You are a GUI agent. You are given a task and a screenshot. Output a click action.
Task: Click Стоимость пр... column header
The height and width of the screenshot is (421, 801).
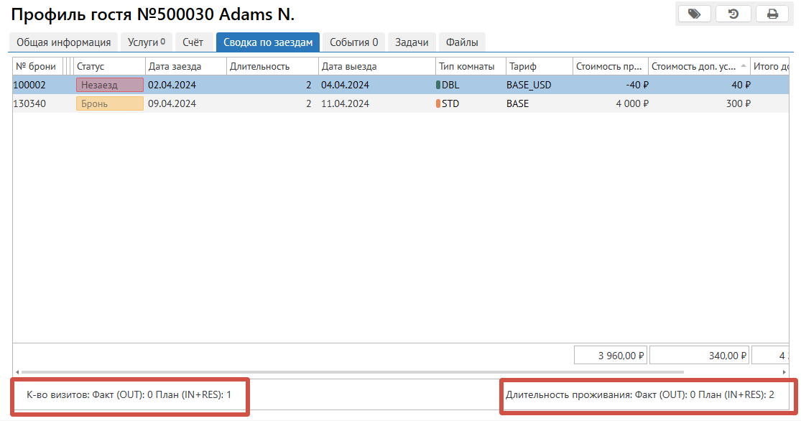click(610, 66)
